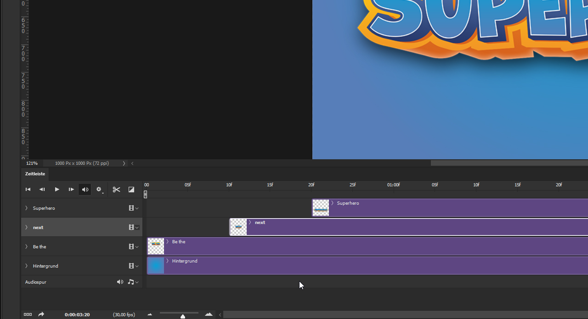Select the Be the clip thumbnail

pos(156,246)
